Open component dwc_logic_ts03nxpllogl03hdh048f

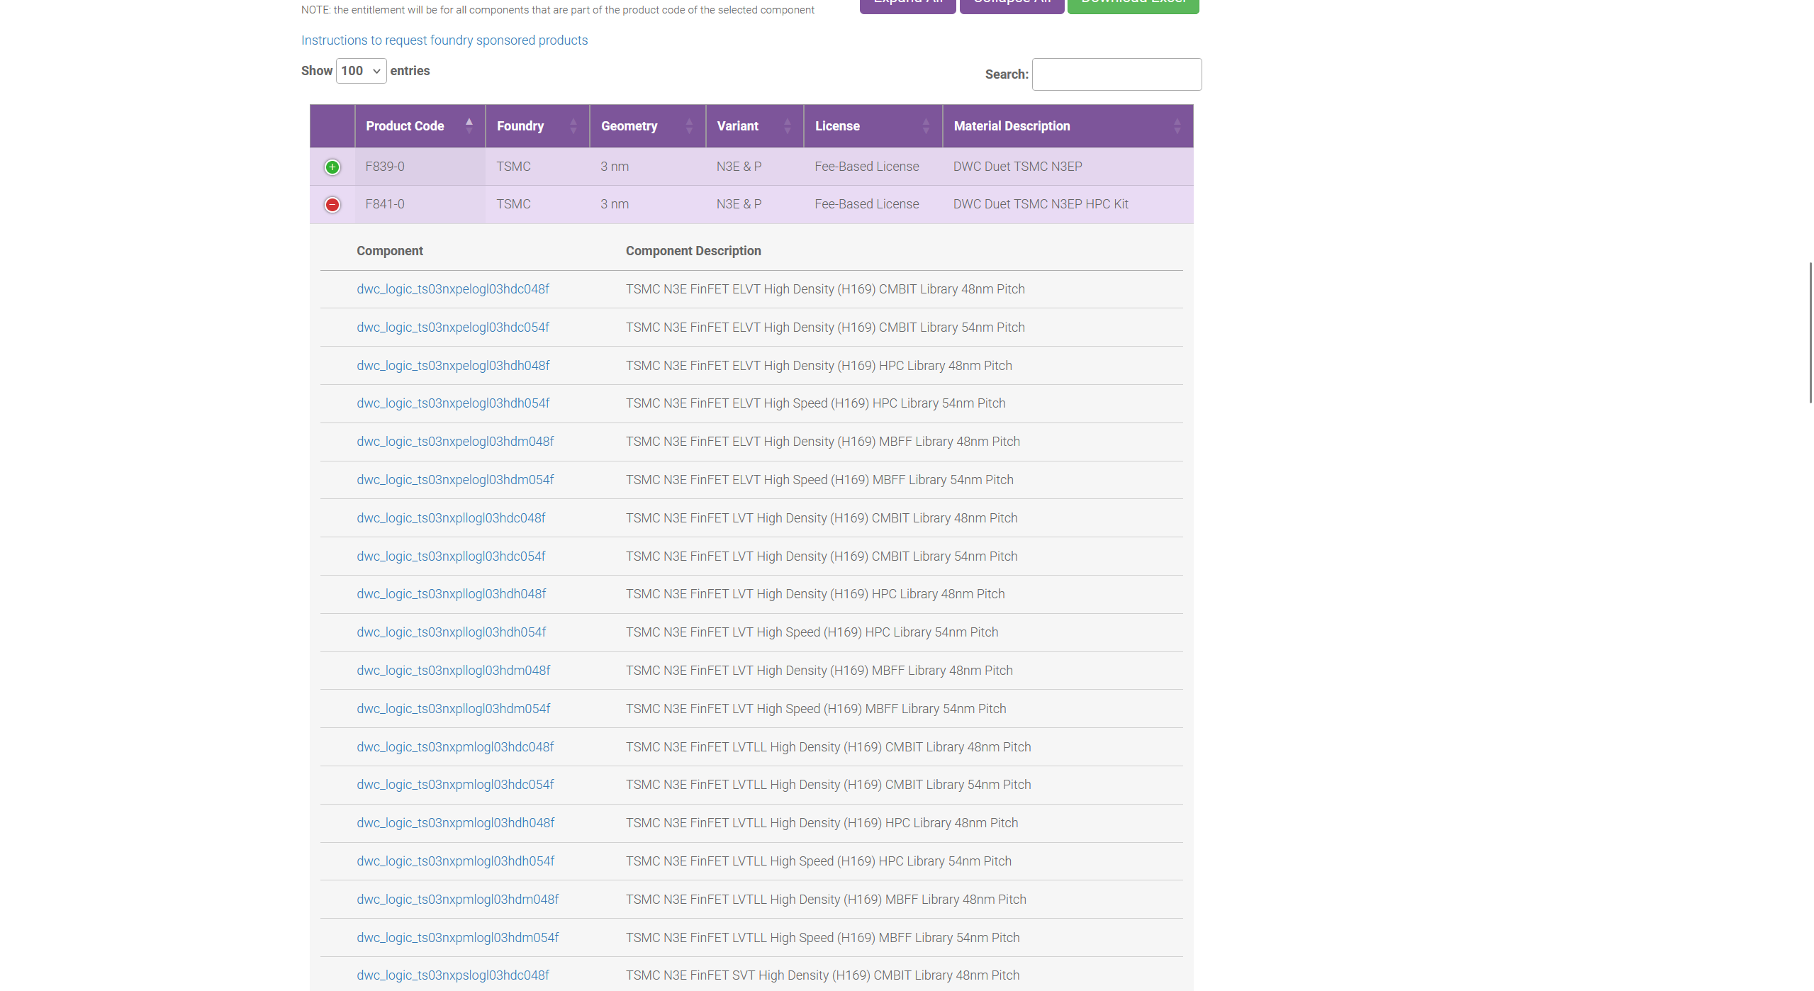452,594
